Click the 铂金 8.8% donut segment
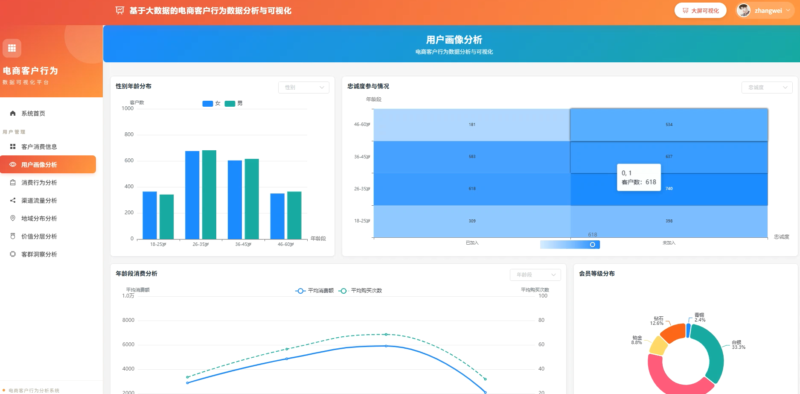 (658, 346)
